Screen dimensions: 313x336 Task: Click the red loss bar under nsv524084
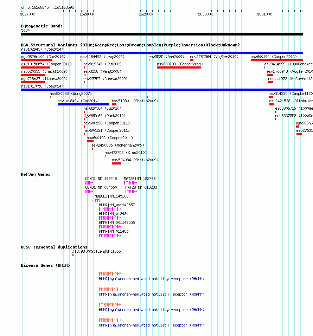[117, 163]
